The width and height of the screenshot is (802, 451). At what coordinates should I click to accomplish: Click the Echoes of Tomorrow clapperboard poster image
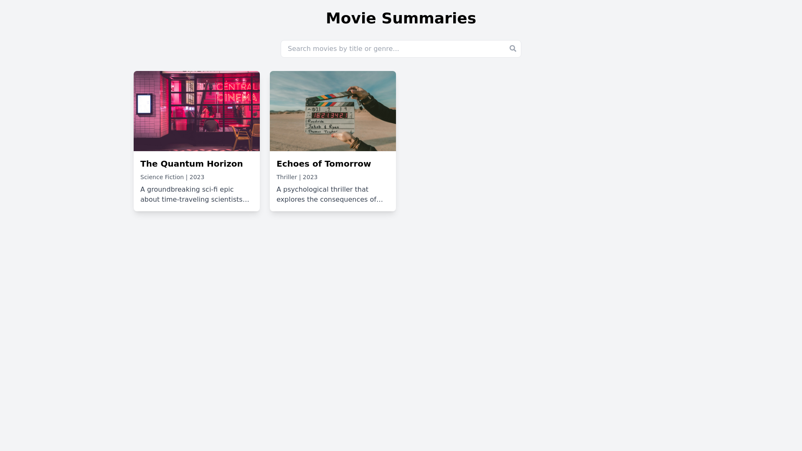pyautogui.click(x=332, y=111)
